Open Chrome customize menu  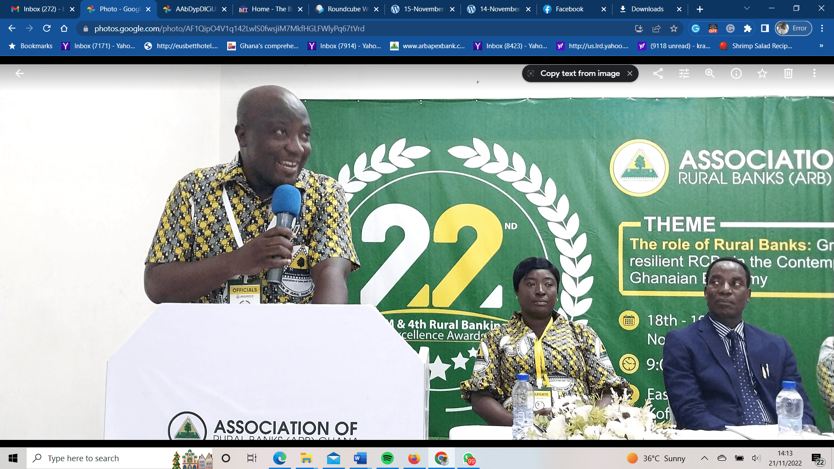point(822,28)
